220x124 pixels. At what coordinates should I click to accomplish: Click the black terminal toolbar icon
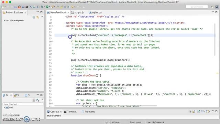click(27, 7)
